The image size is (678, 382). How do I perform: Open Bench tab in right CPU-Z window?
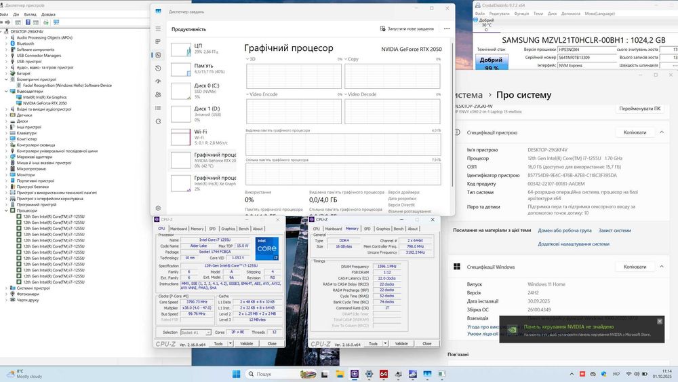pos(398,229)
